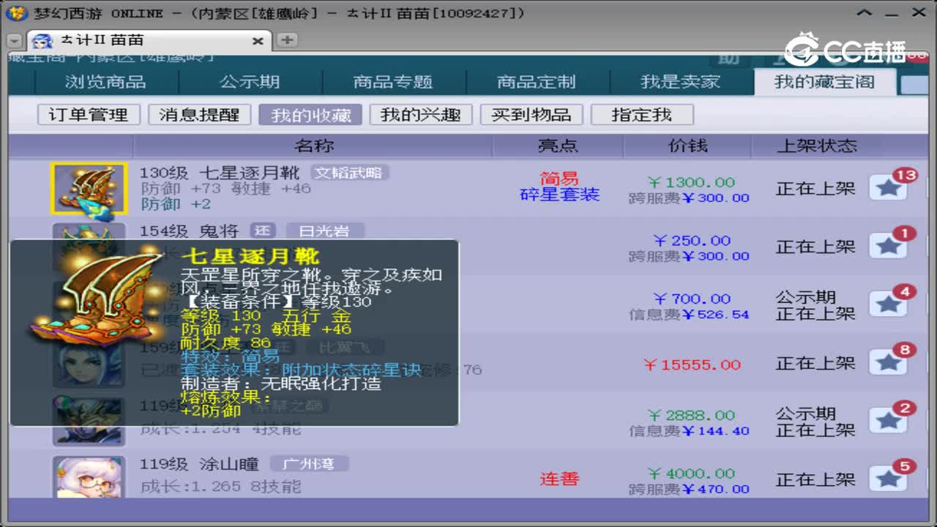The image size is (937, 527).
Task: Click the 指定我 button
Action: [642, 114]
